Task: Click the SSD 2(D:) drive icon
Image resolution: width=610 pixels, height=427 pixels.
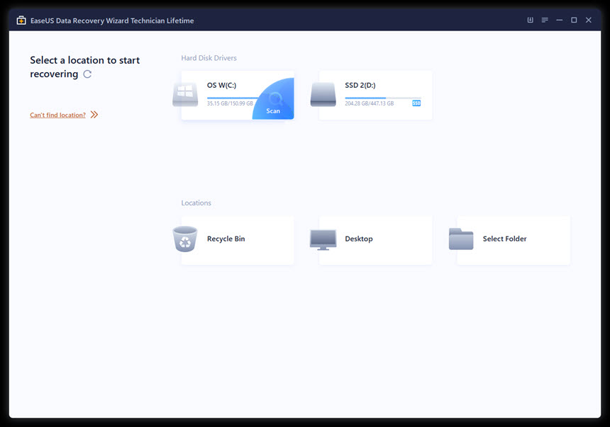Action: (323, 94)
